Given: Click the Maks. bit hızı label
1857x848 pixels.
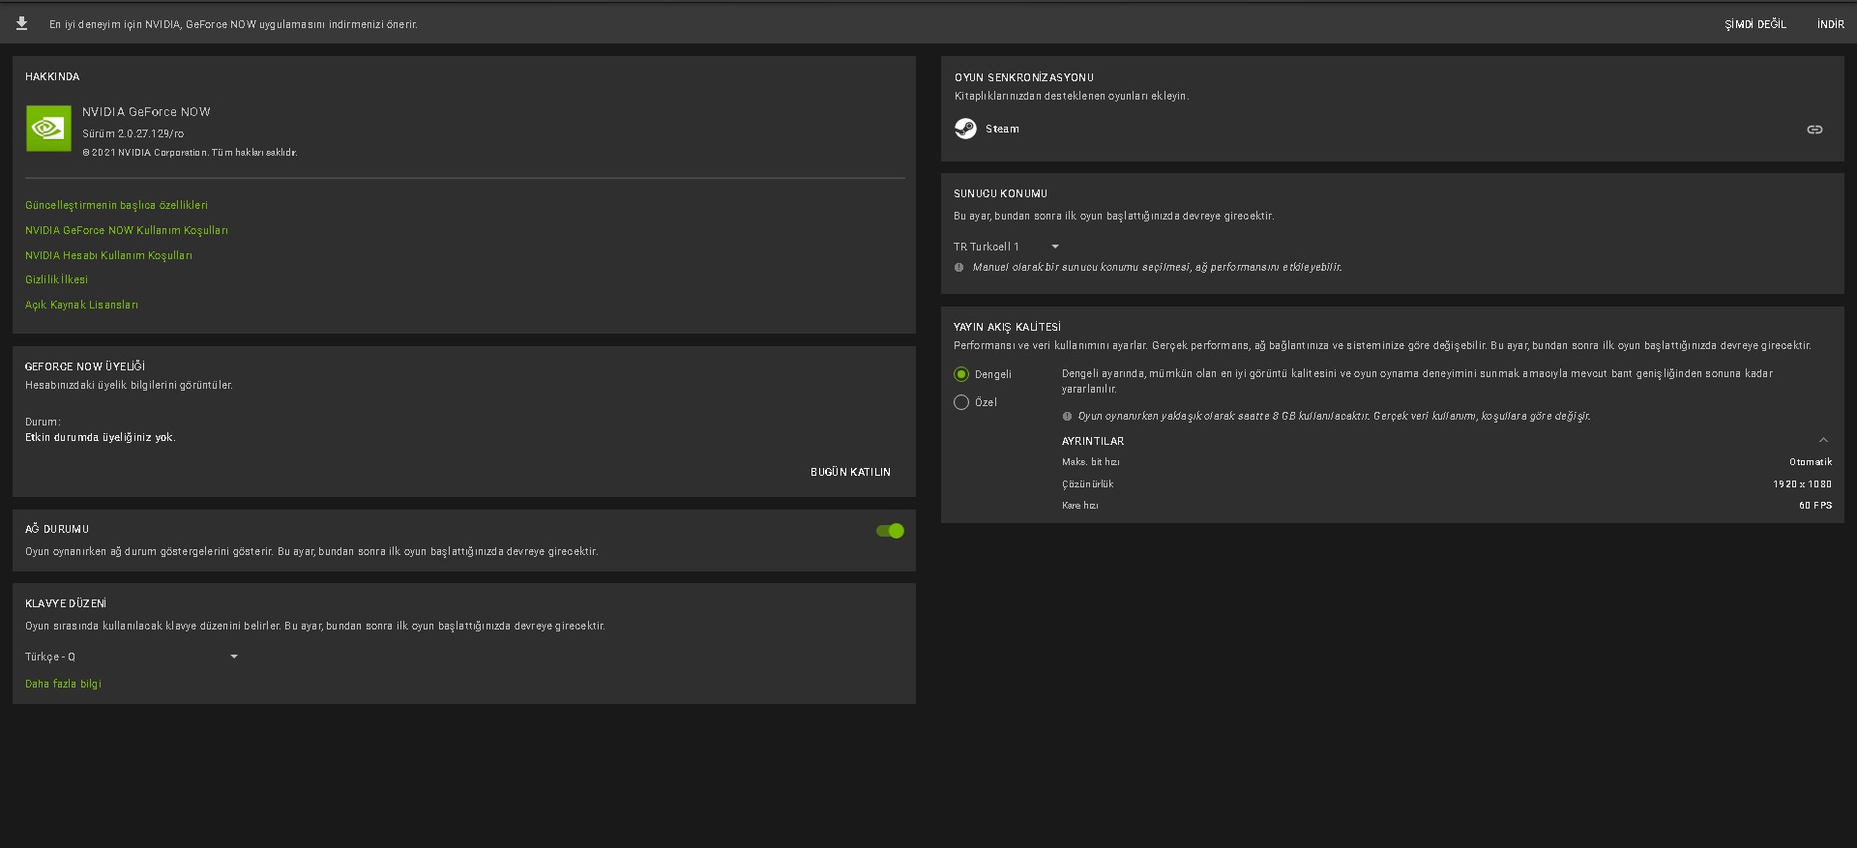Looking at the screenshot, I should click(x=1090, y=462).
